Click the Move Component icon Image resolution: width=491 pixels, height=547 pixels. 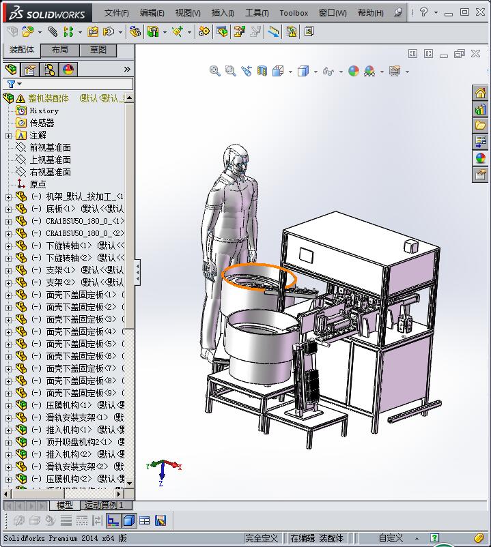109,32
